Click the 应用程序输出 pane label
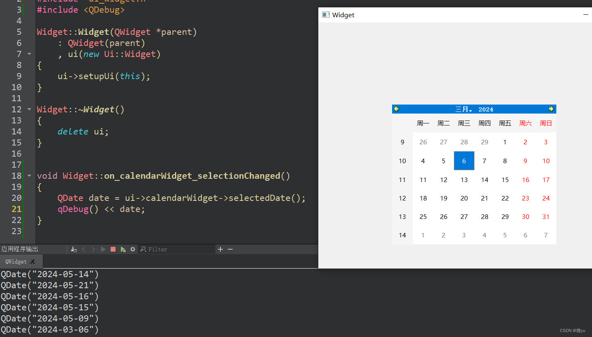Screen dimensions: 592x337 coord(20,249)
